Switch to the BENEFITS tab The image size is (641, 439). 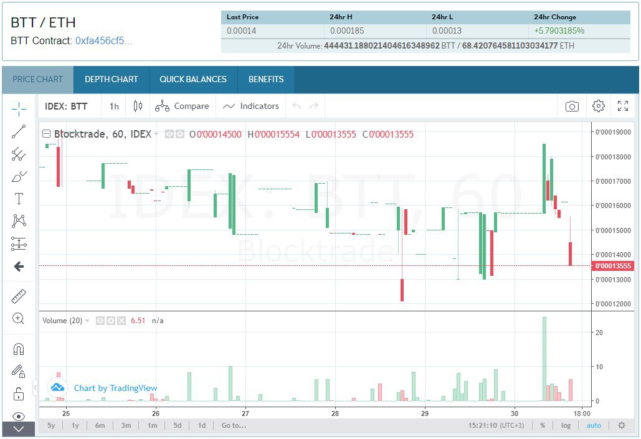click(266, 80)
